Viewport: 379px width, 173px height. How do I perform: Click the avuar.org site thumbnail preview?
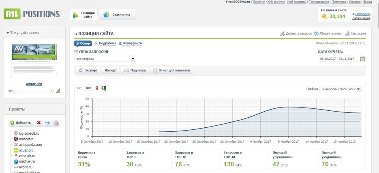[34, 61]
